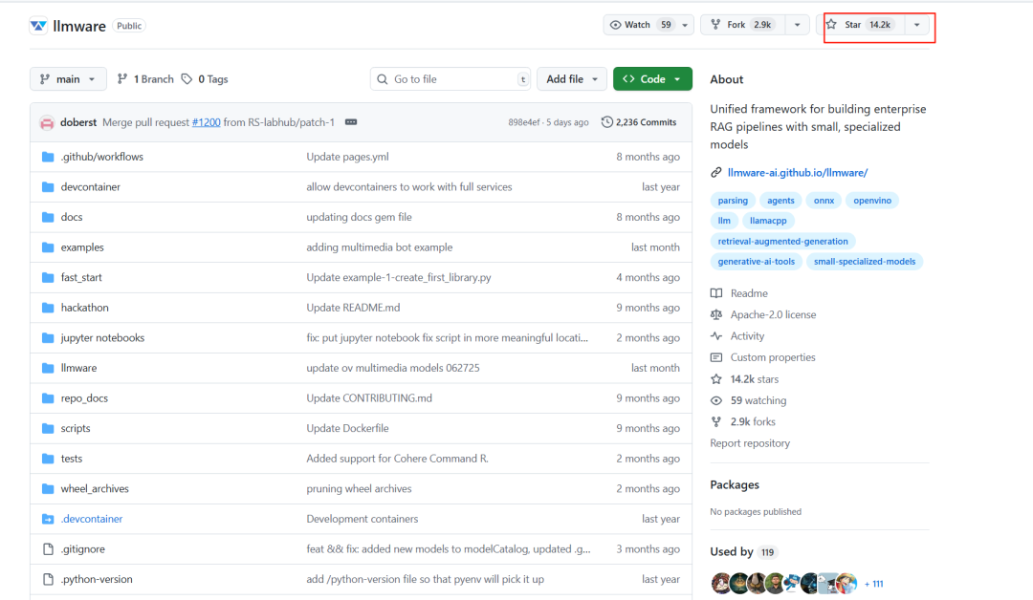This screenshot has height=600, width=1033.
Task: Click the Readme book icon
Action: (x=716, y=293)
